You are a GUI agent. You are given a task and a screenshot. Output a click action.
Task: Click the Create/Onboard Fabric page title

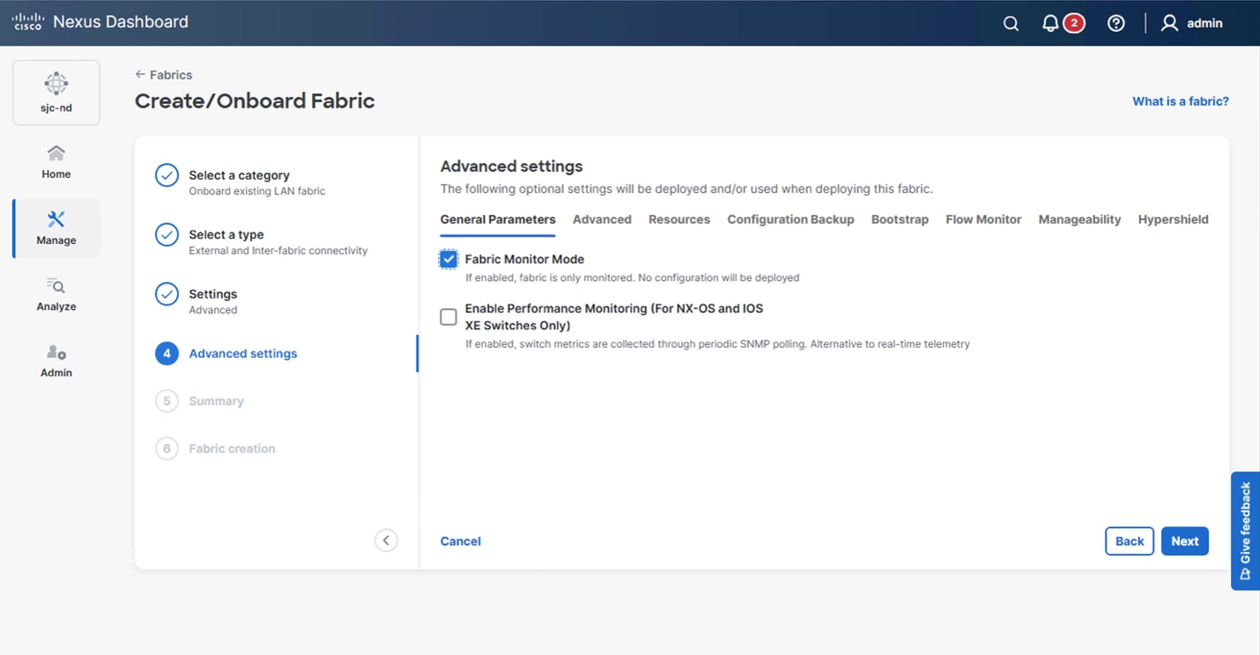[255, 101]
